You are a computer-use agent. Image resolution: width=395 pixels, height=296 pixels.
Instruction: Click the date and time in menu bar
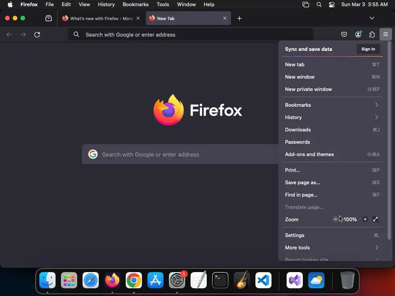point(364,5)
